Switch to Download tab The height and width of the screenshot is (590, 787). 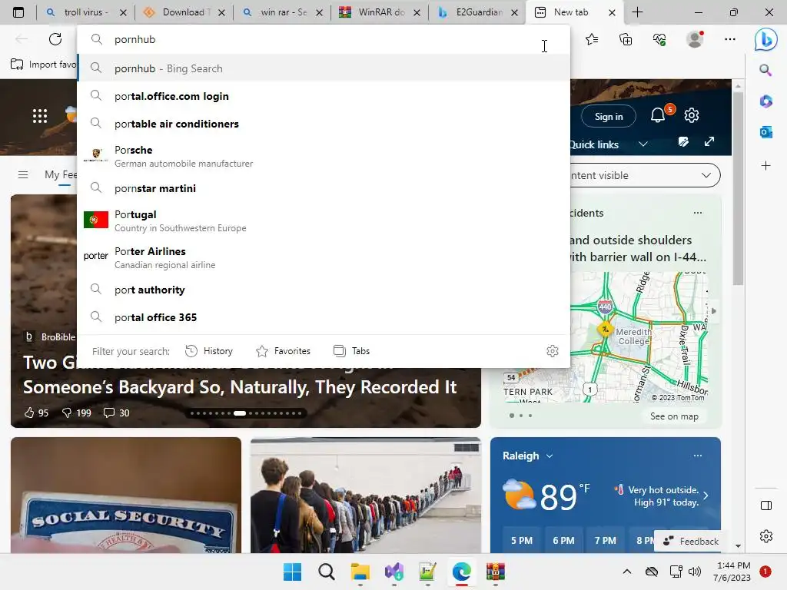point(184,12)
